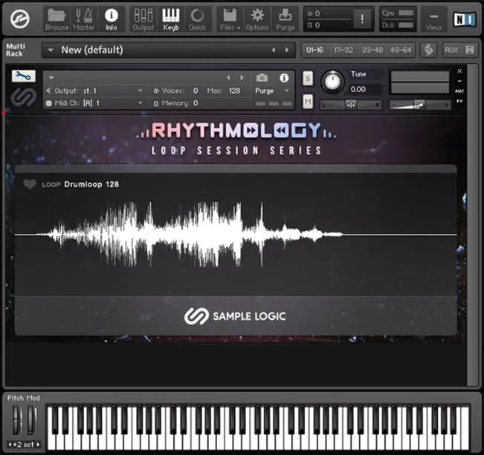Toggle the AUX sends panel
Image resolution: width=484 pixels, height=455 pixels.
(x=451, y=50)
